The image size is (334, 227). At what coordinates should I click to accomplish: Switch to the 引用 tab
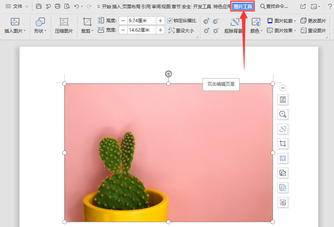point(146,7)
